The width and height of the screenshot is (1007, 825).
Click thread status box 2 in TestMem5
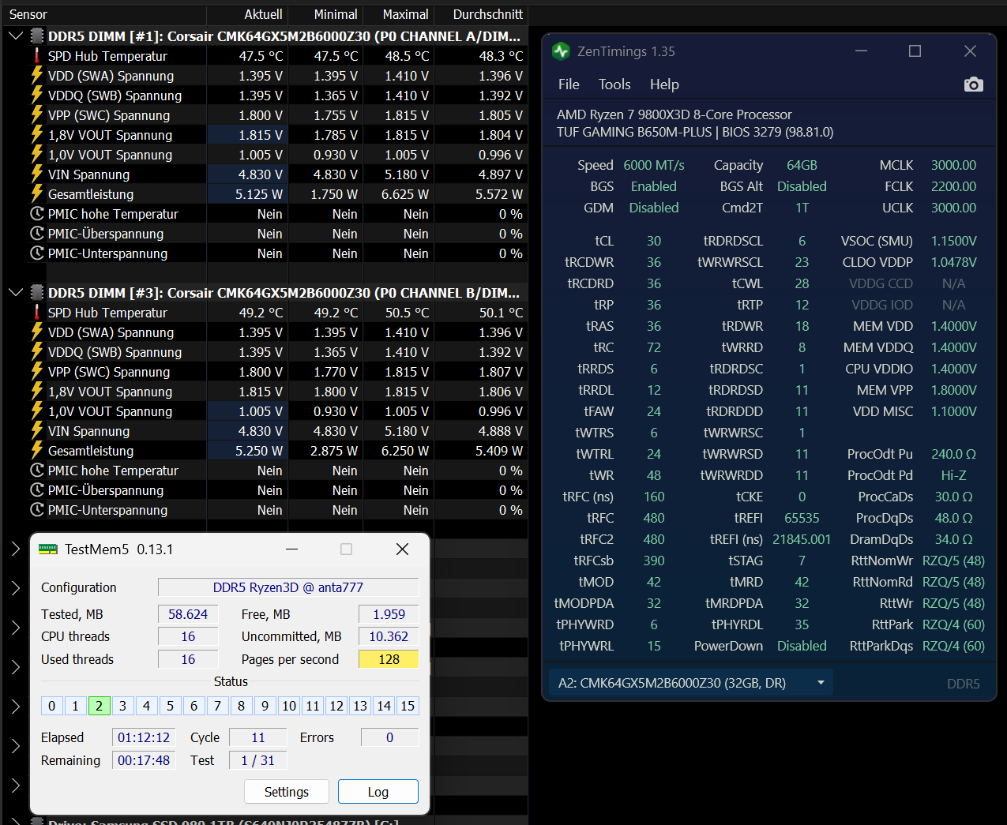[x=99, y=706]
